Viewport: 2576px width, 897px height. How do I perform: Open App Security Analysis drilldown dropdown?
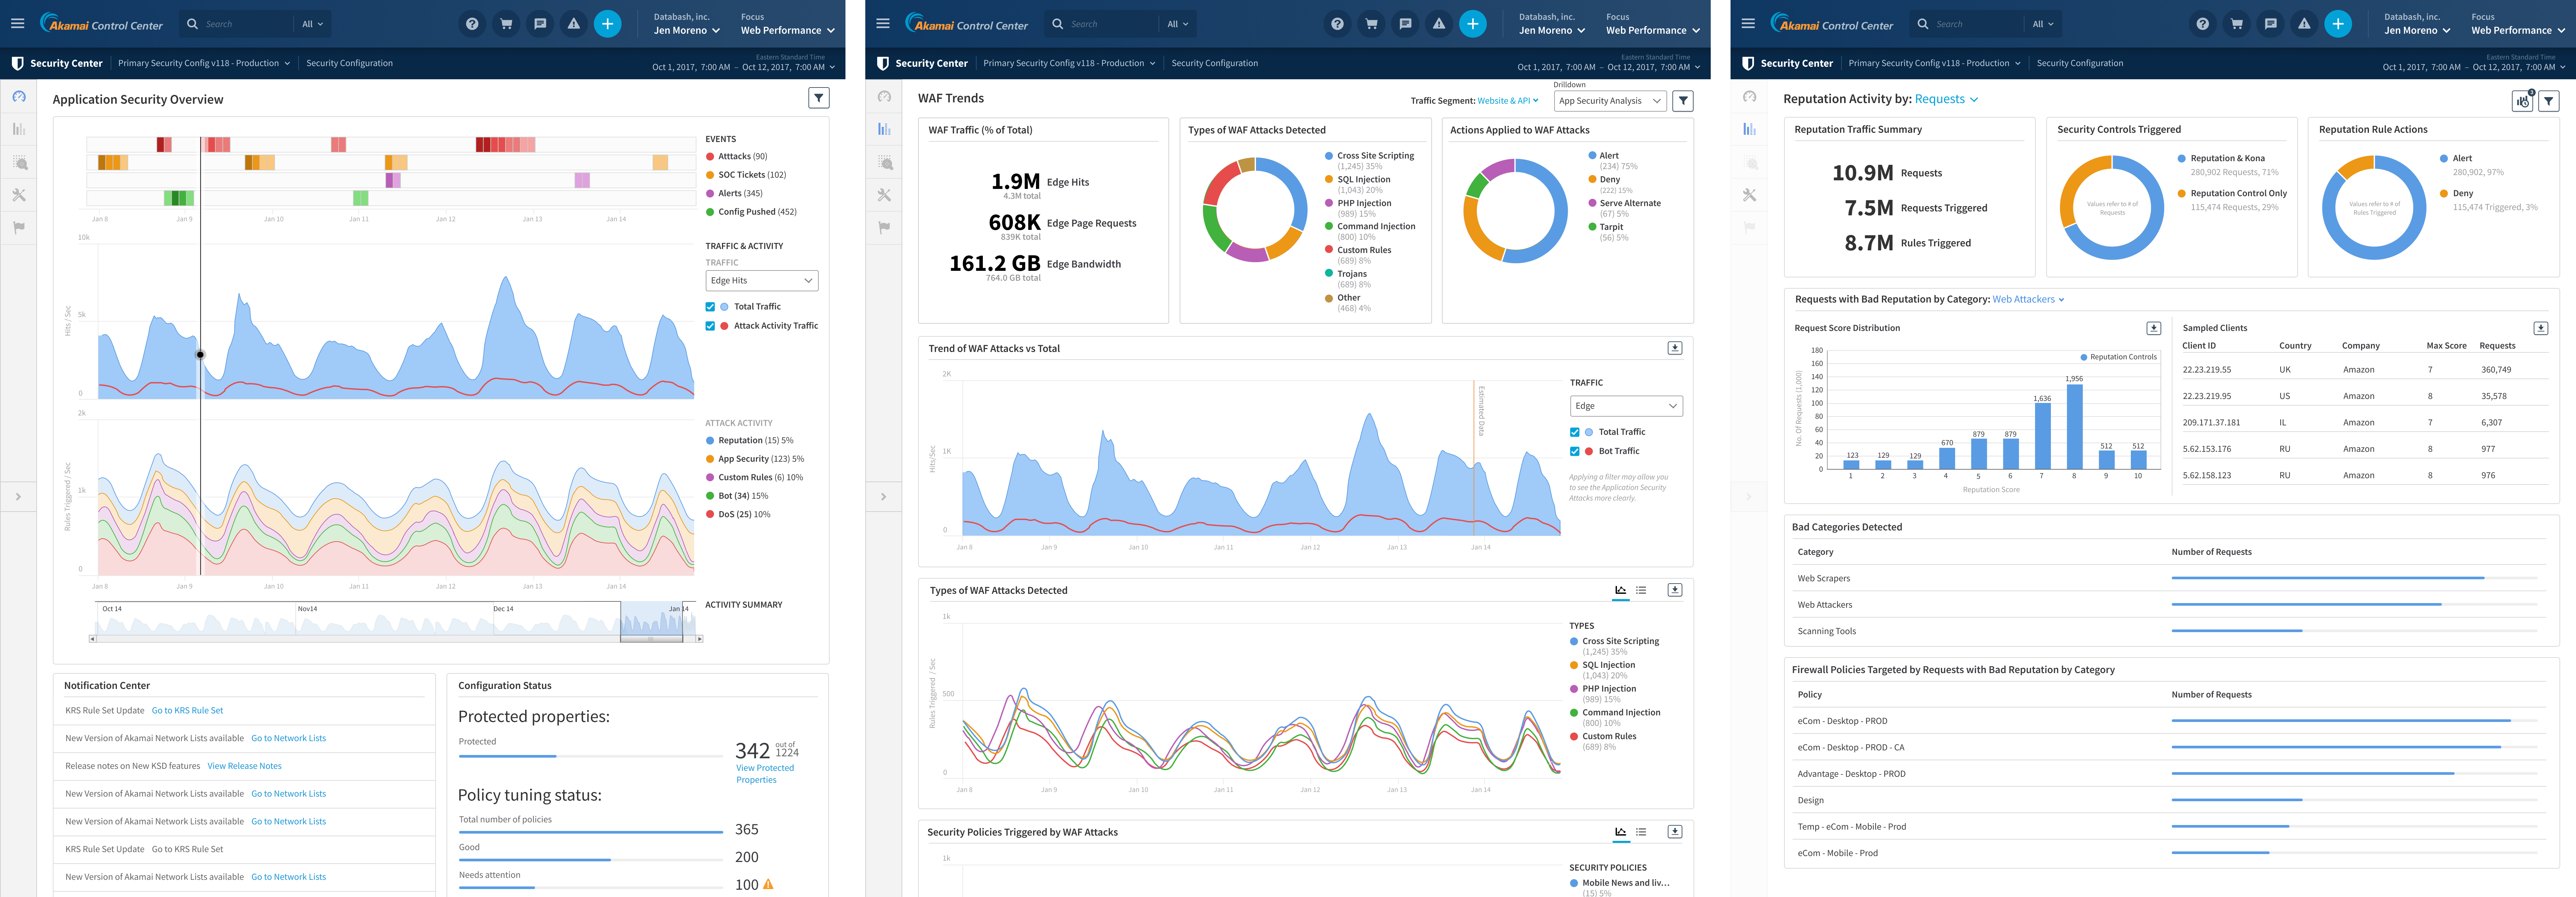(x=1610, y=101)
